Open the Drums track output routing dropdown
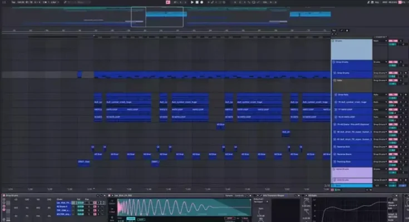This screenshot has height=222, width=409. [x=380, y=41]
